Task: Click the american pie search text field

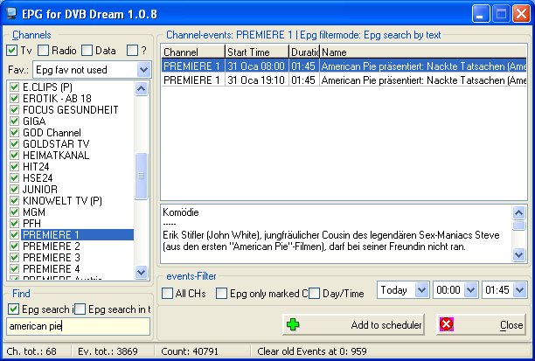Action: [x=77, y=326]
